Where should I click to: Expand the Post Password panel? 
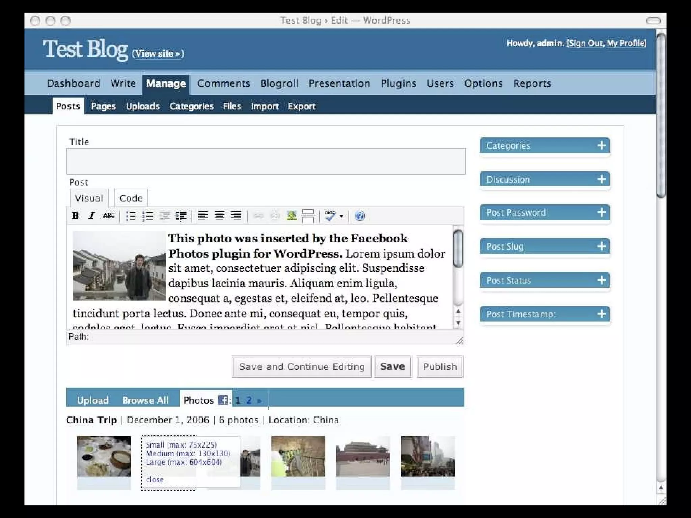tap(601, 212)
